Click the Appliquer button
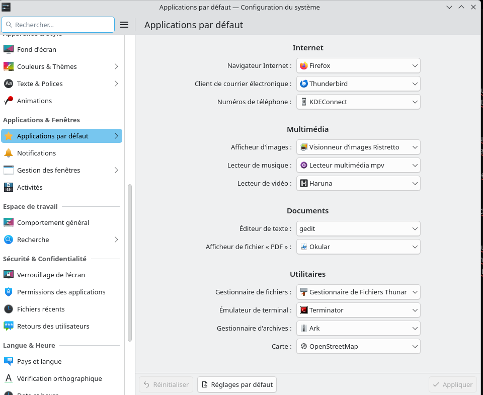483x395 pixels. pyautogui.click(x=452, y=384)
